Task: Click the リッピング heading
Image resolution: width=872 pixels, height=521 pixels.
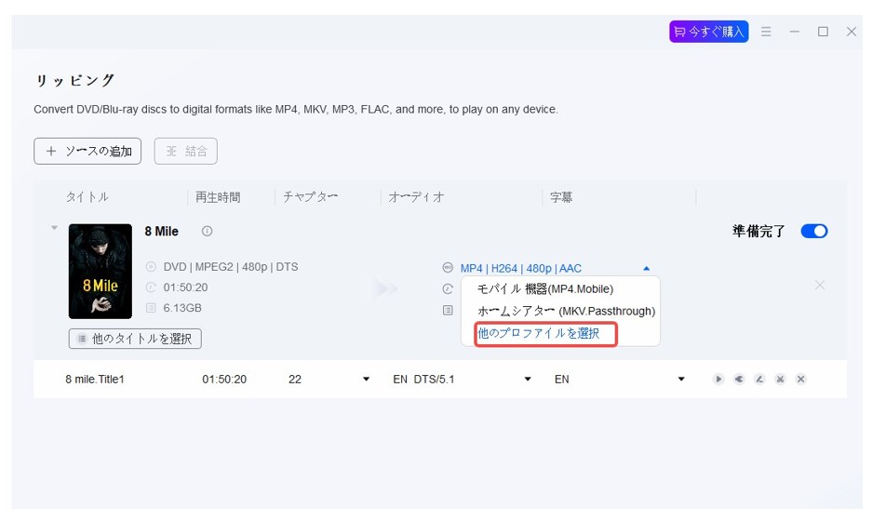Action: [75, 81]
